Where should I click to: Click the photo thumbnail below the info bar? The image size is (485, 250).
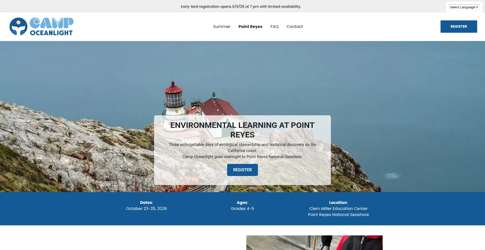[x=314, y=243]
